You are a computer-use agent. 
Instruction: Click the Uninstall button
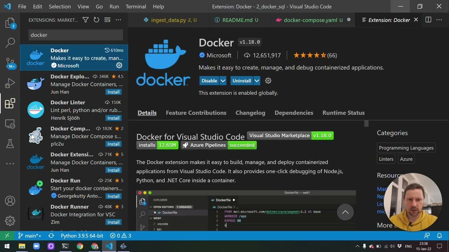(242, 80)
